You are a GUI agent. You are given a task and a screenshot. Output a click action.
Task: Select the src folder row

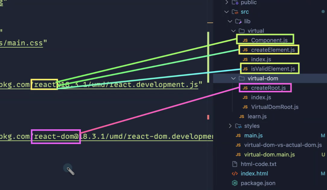270,12
